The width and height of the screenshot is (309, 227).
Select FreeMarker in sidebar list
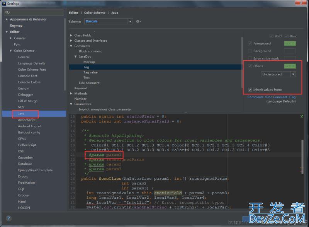[x=27, y=183]
